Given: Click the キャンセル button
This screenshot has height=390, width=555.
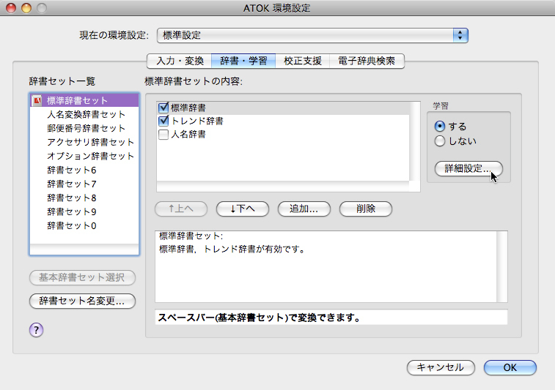Looking at the screenshot, I should point(441,368).
